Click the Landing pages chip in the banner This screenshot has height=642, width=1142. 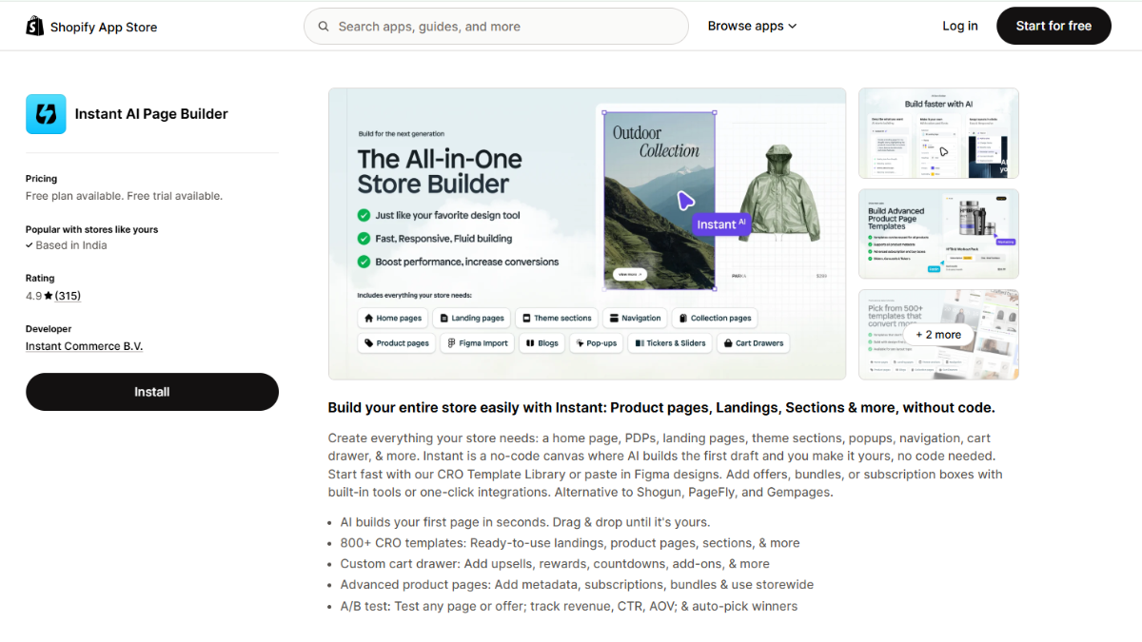(x=472, y=319)
